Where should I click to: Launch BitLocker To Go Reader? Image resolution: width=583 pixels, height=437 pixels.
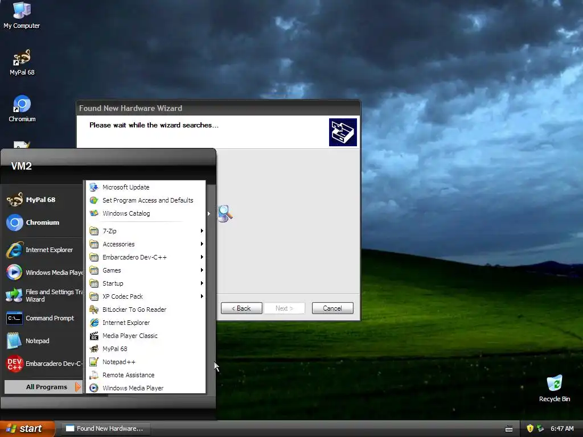(x=146, y=310)
